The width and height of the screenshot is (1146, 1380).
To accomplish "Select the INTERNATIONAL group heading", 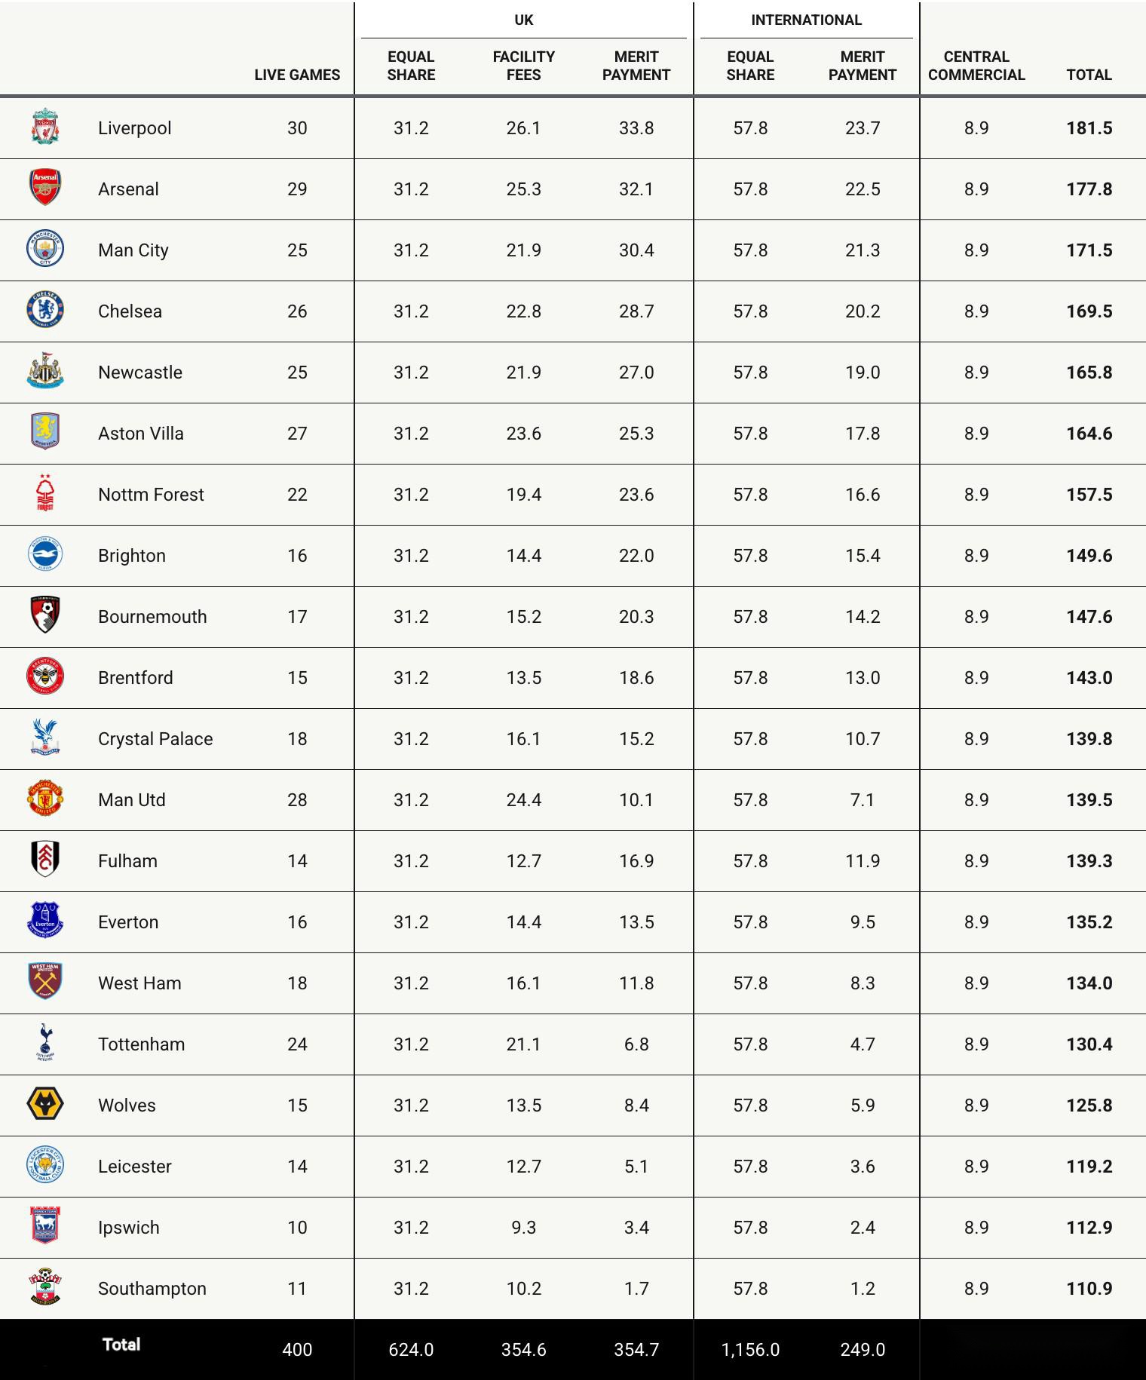I will point(806,20).
